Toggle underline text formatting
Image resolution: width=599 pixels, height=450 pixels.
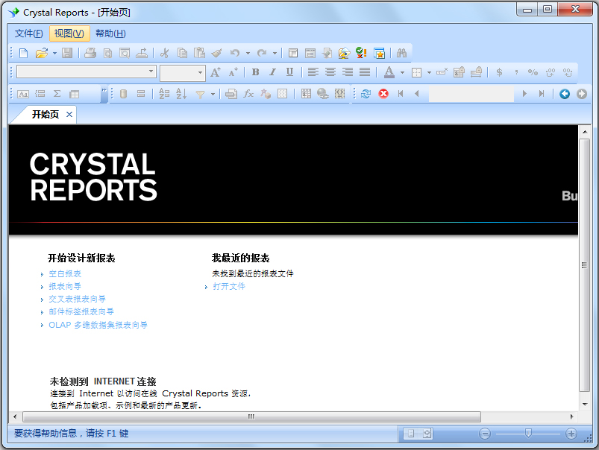pos(289,72)
